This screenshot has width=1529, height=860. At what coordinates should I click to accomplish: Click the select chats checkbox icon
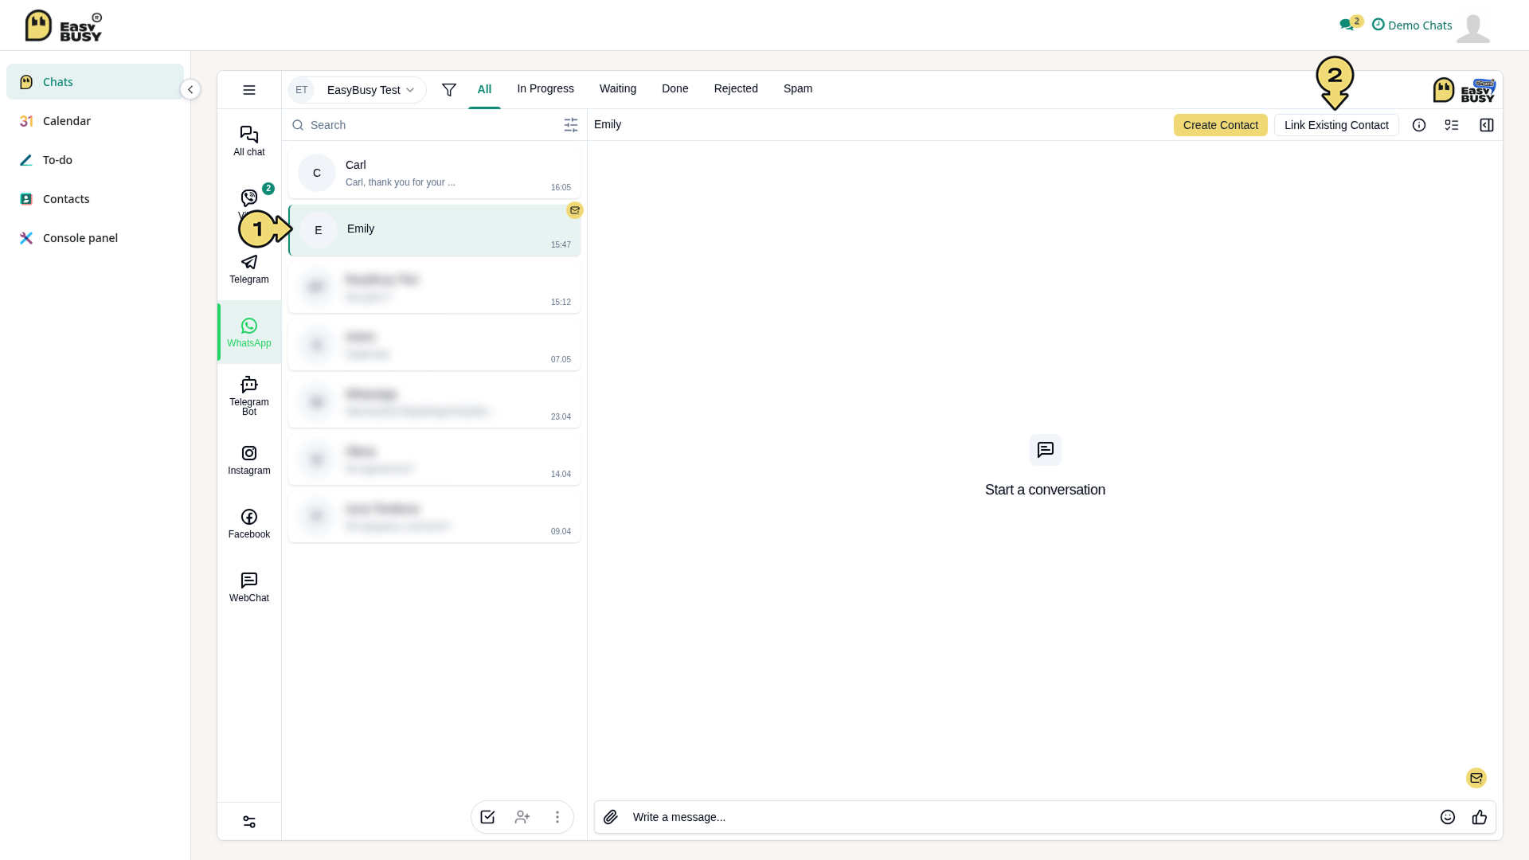tap(487, 817)
